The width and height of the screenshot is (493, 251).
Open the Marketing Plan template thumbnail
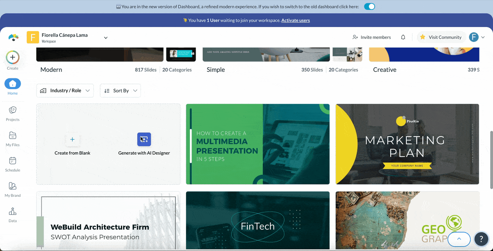[407, 144]
